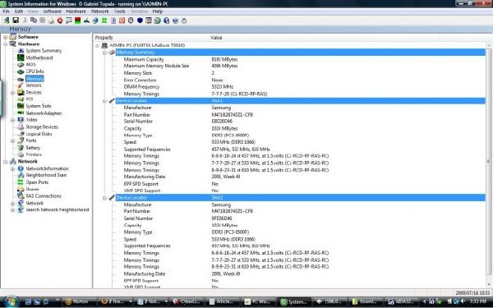Image resolution: width=493 pixels, height=308 pixels.
Task: Click the monitor window toolbar icon next to red X
Action: coord(68,21)
